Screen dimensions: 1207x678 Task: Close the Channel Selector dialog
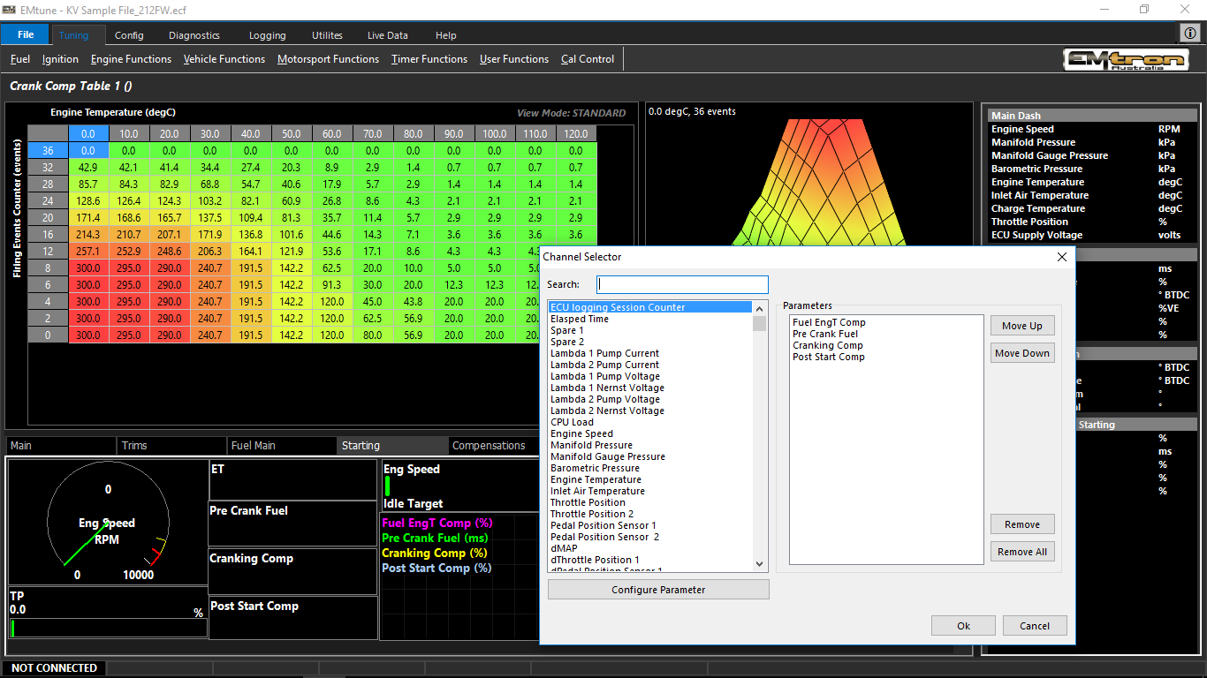click(1062, 257)
